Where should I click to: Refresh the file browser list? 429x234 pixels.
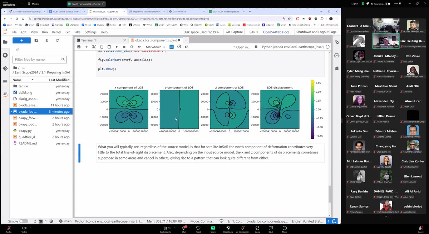pyautogui.click(x=57, y=41)
